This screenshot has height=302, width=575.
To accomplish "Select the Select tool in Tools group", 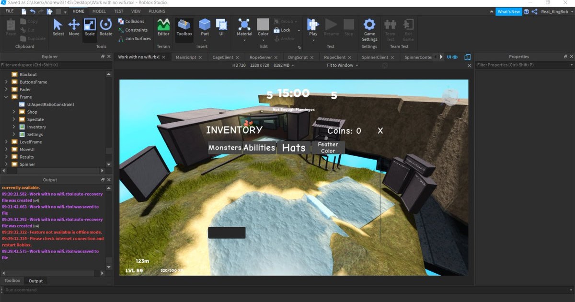I will coord(58,28).
